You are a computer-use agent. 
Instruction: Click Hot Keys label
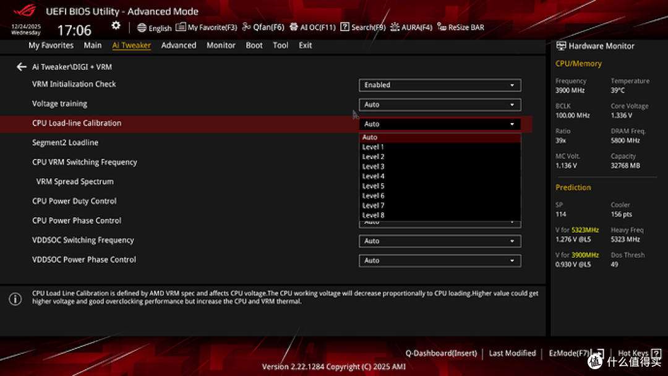click(633, 353)
